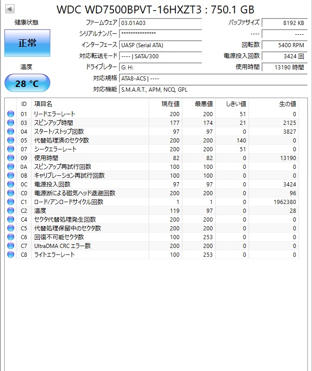
Task: Click status orb for ID C4 セクタ代替処理発生回数
Action: [x=11, y=219]
